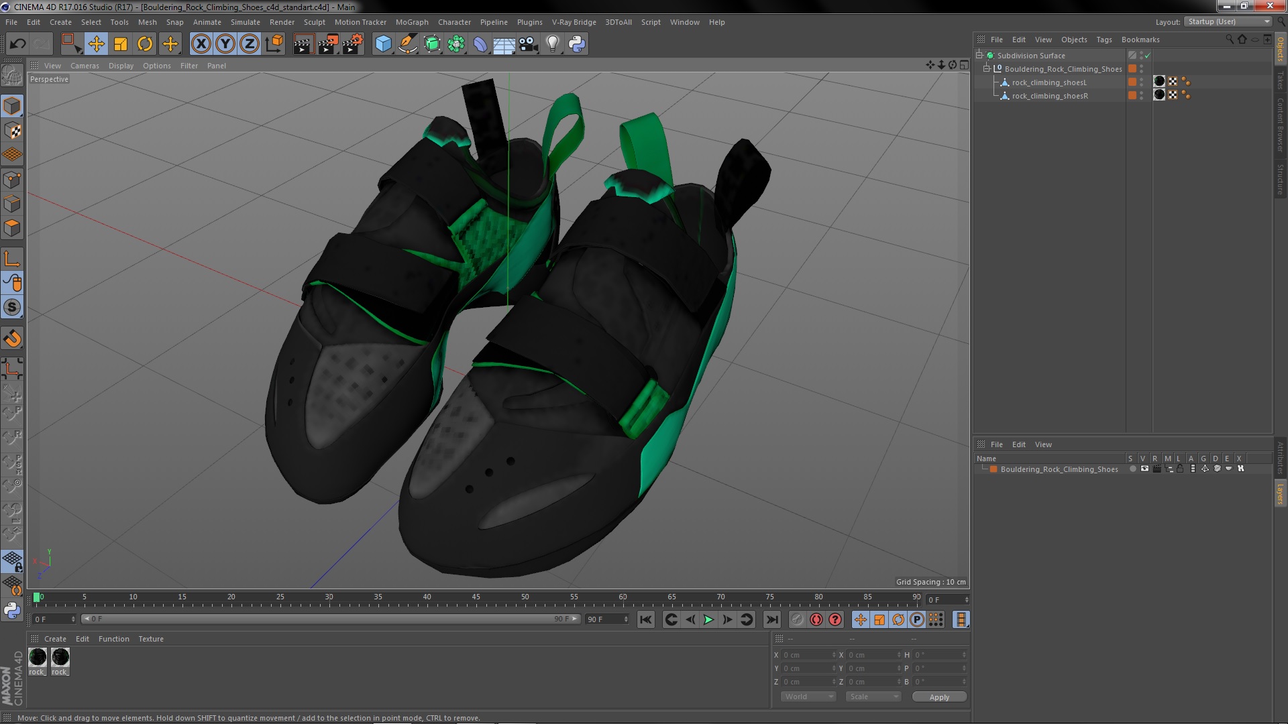Click the Render View clapperboard icon
The width and height of the screenshot is (1288, 724).
(303, 44)
